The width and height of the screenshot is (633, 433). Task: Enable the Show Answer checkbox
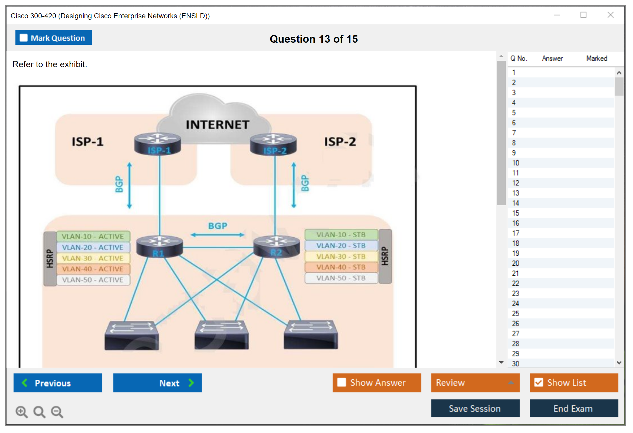click(342, 382)
